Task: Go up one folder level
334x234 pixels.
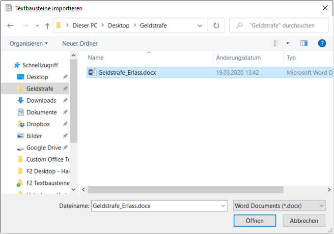Action: tap(47, 26)
